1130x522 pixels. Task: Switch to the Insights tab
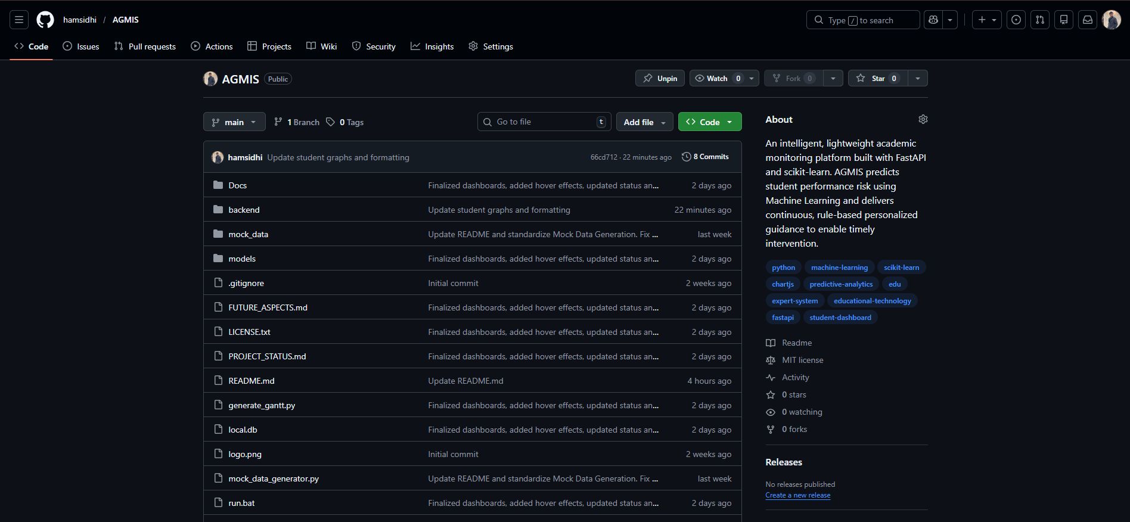click(432, 46)
